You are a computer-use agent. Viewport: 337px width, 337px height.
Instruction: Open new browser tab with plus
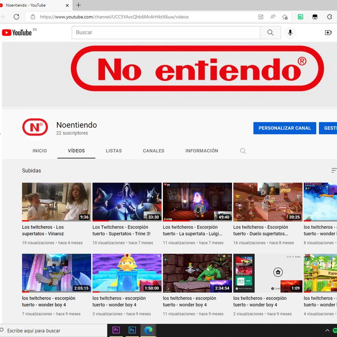pyautogui.click(x=79, y=5)
